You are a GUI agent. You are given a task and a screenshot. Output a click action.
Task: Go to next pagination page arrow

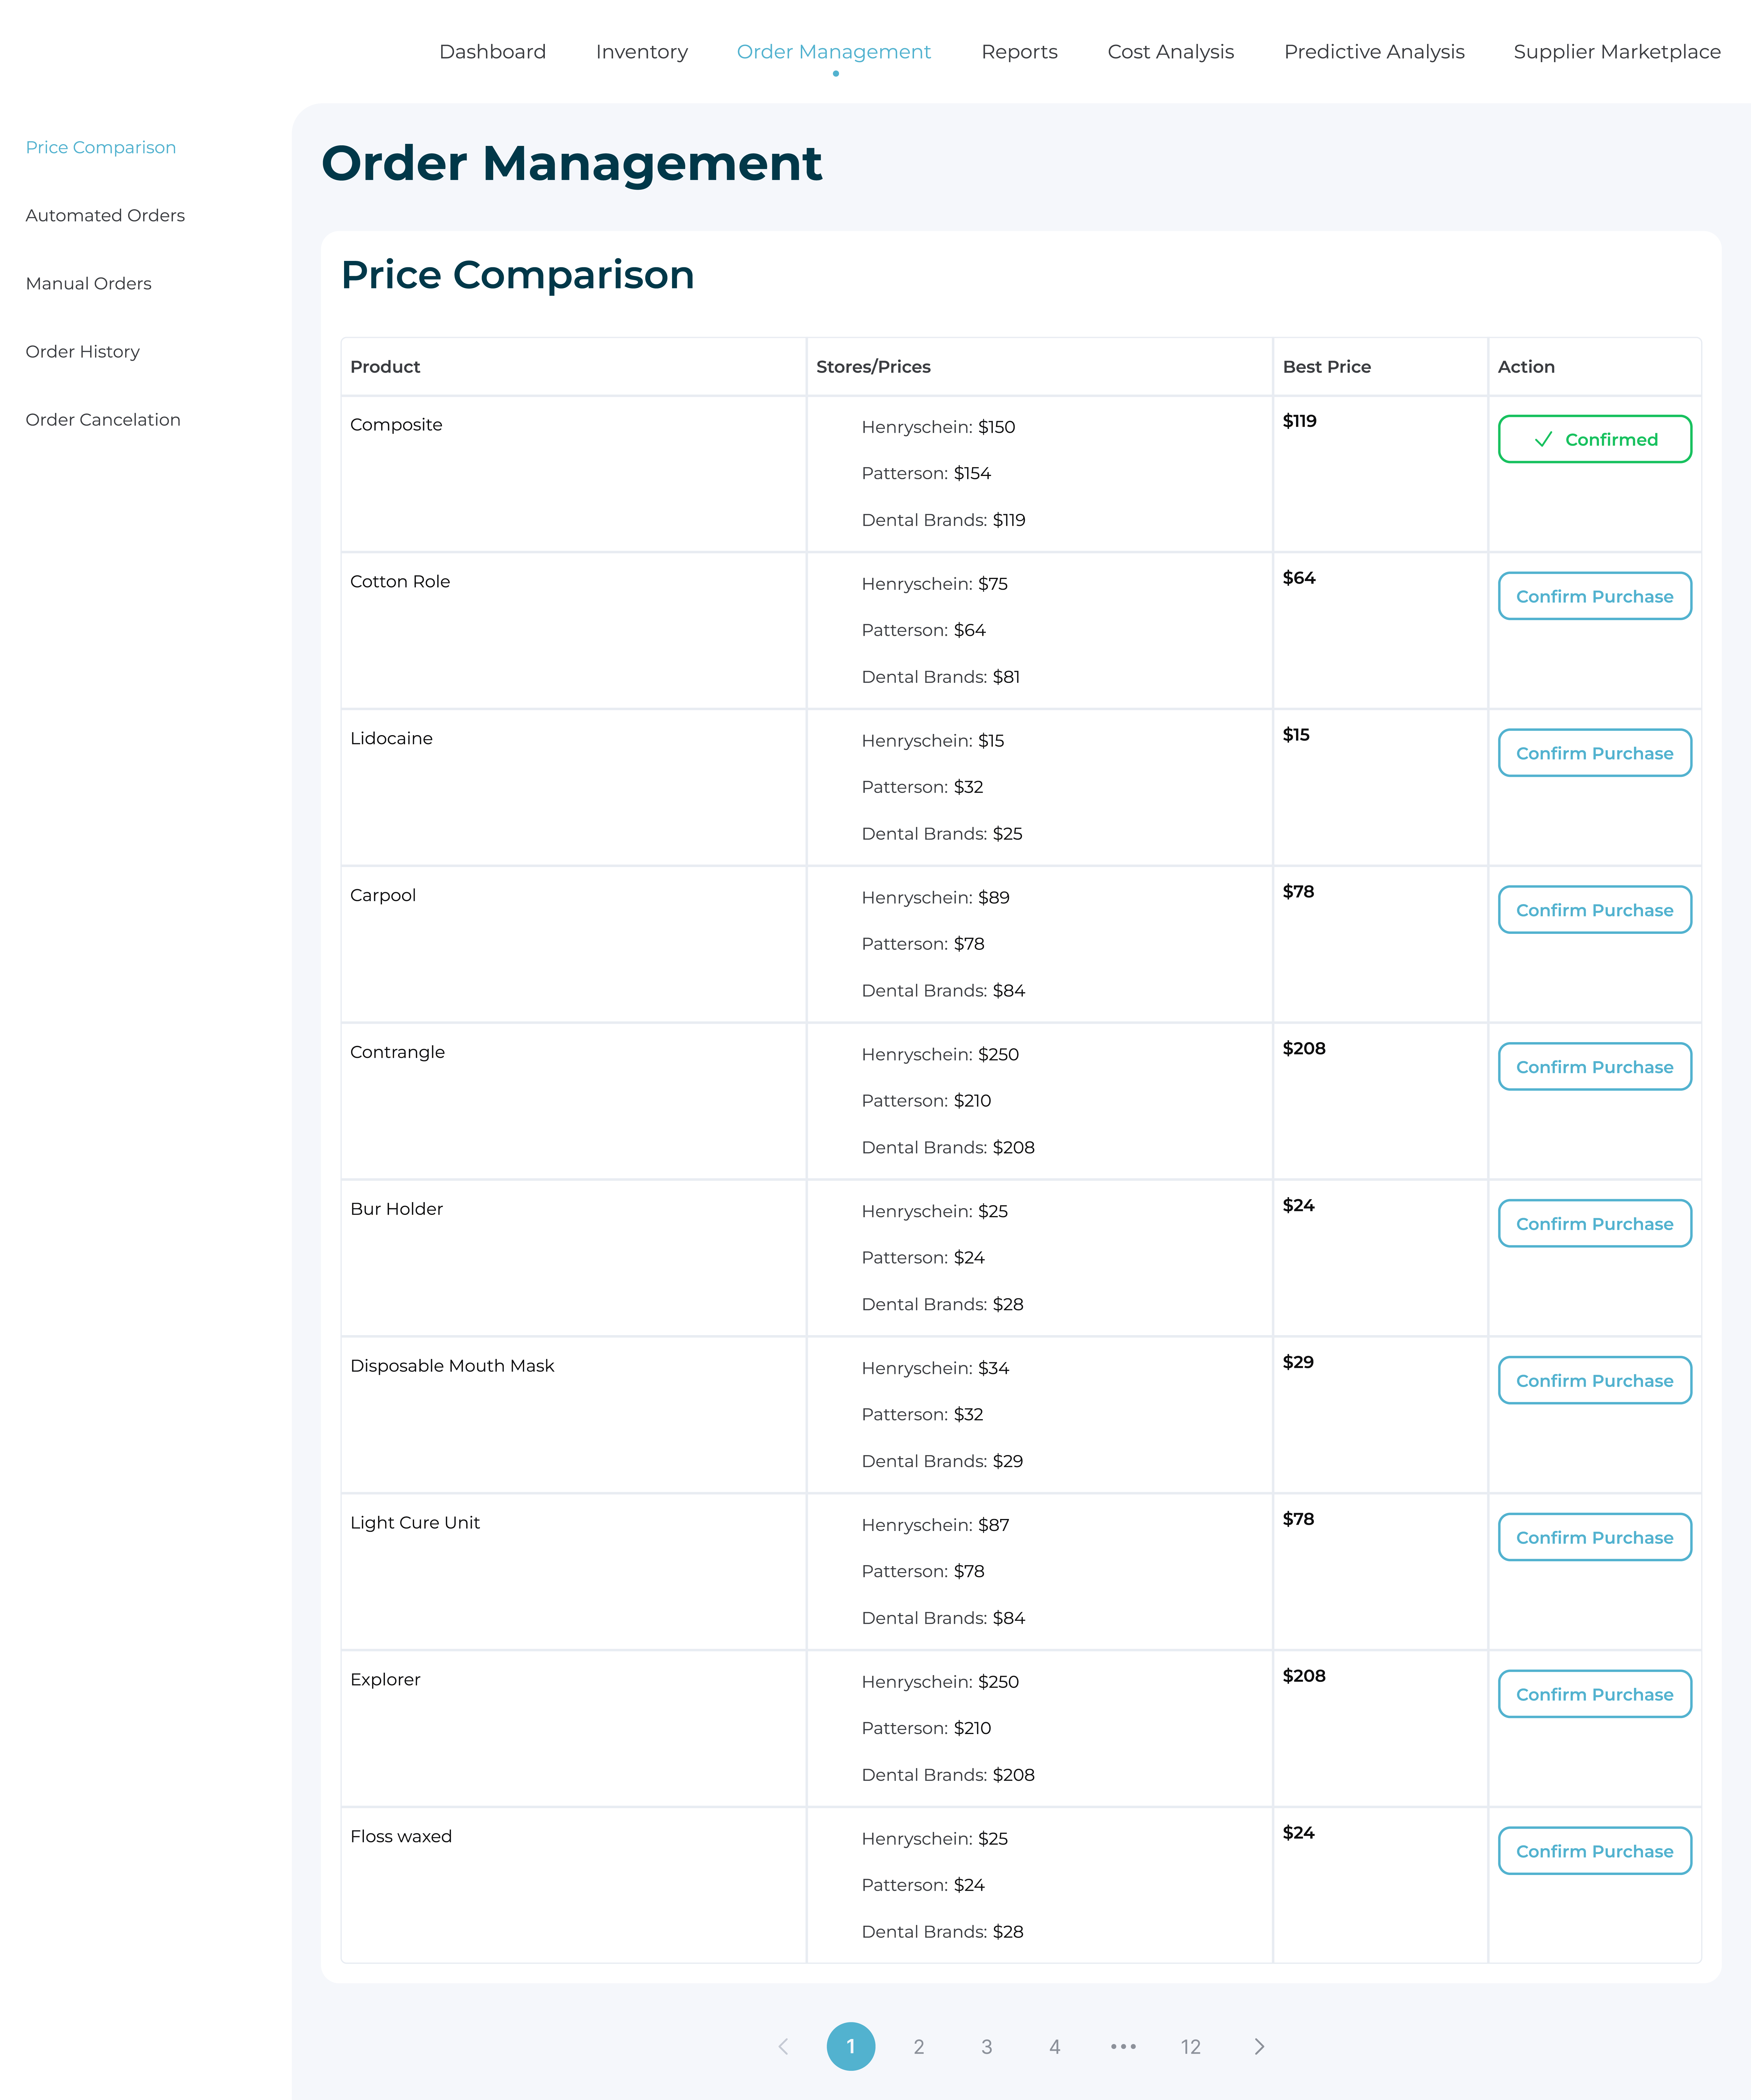coord(1259,2047)
